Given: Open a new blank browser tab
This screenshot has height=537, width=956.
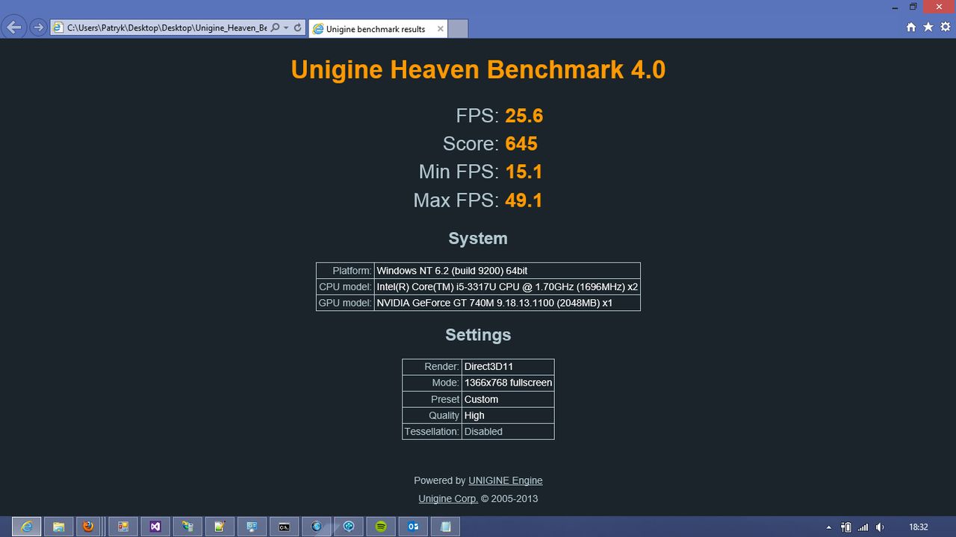Looking at the screenshot, I should (x=458, y=29).
